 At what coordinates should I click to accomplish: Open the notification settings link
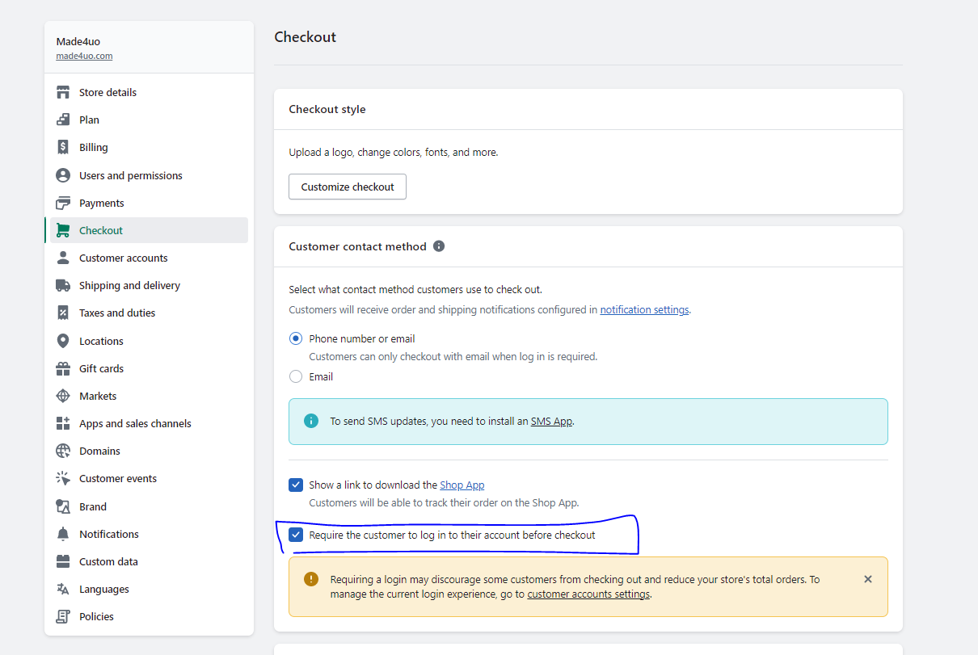pyautogui.click(x=644, y=309)
